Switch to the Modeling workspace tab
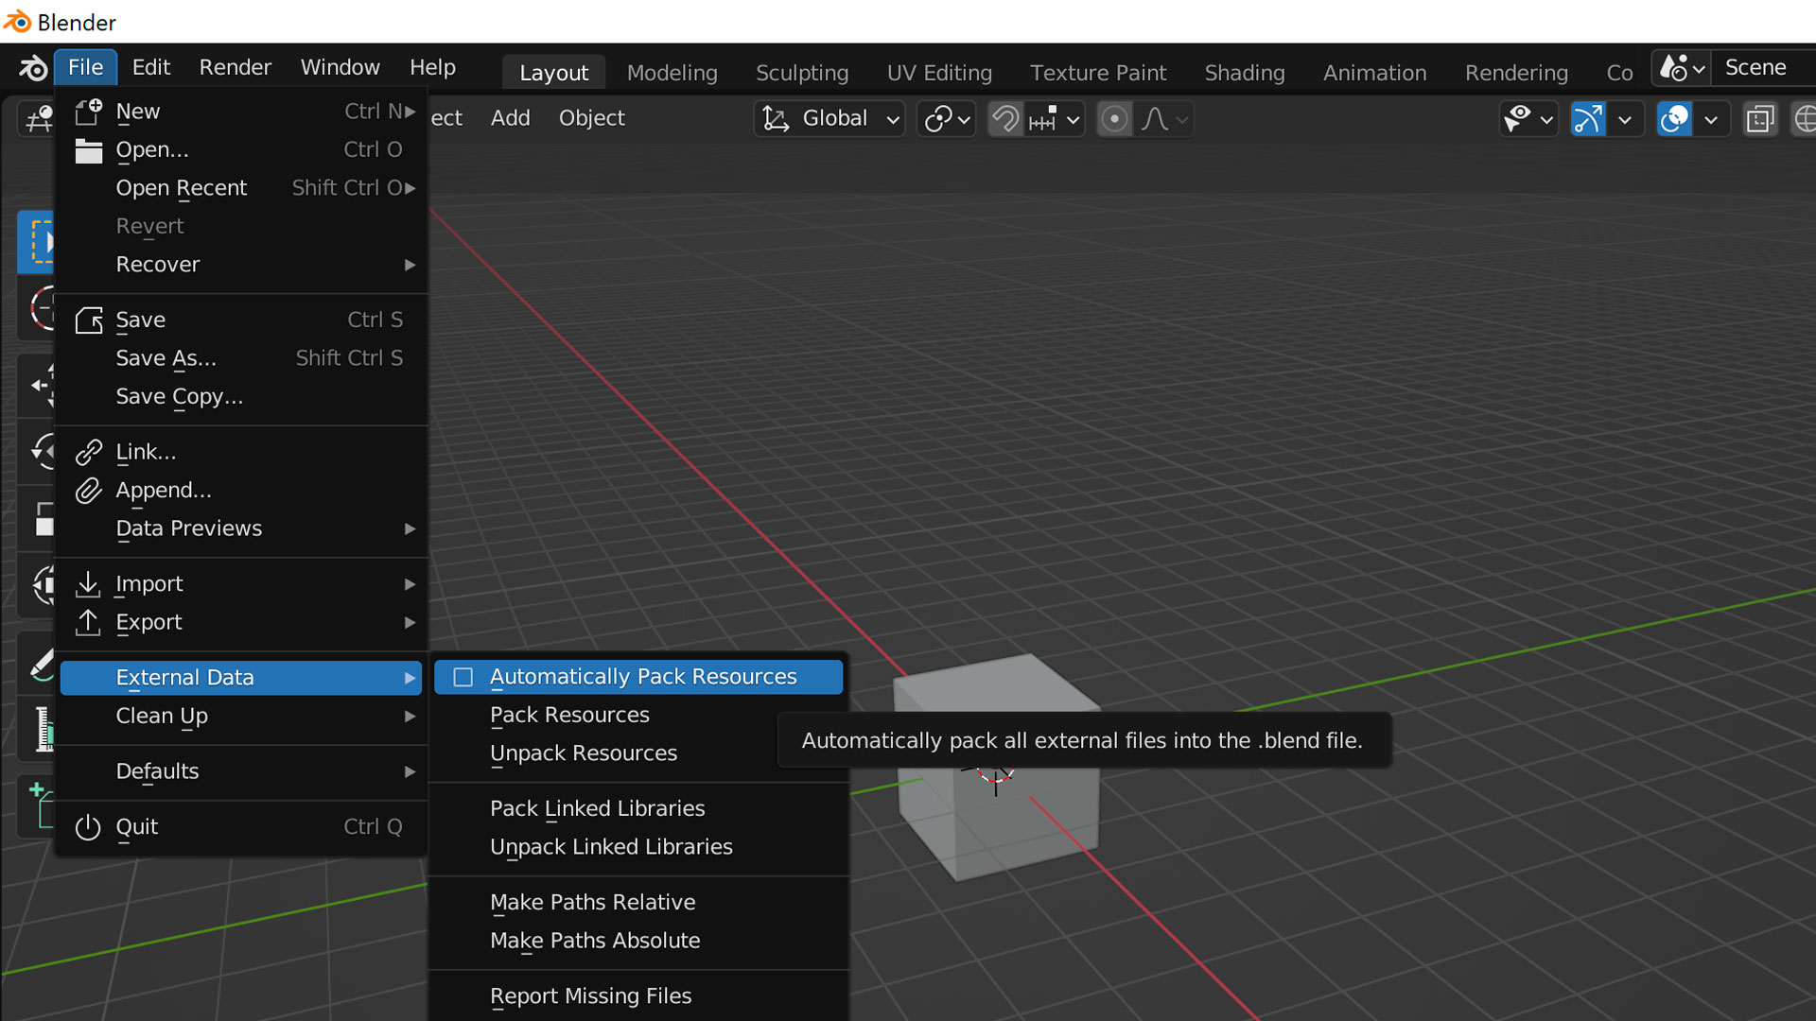This screenshot has width=1816, height=1021. (x=672, y=73)
